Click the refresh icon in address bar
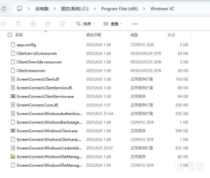Screen dimensions: 210x178 (4, 9)
